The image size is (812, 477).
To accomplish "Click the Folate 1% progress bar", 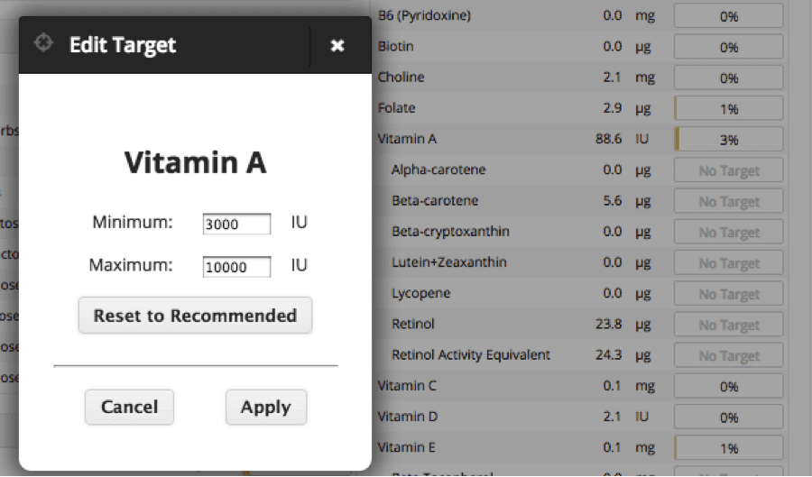I will click(729, 108).
